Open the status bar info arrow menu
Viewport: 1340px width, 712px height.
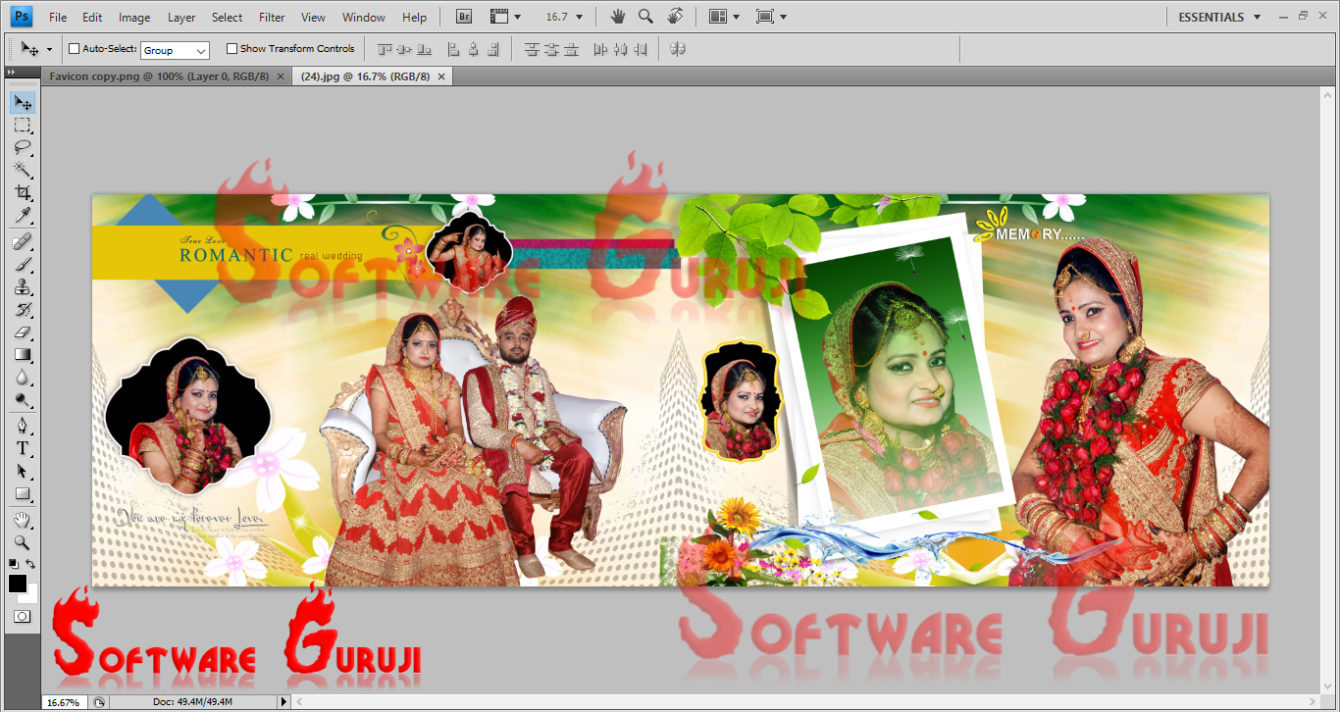click(284, 702)
